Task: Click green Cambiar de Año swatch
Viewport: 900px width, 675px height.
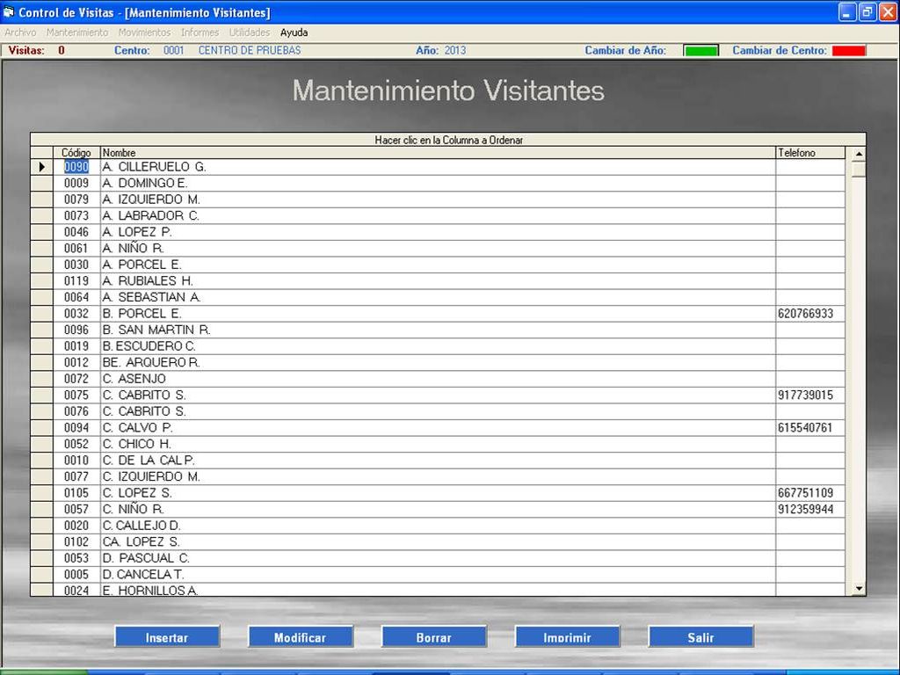Action: tap(700, 51)
